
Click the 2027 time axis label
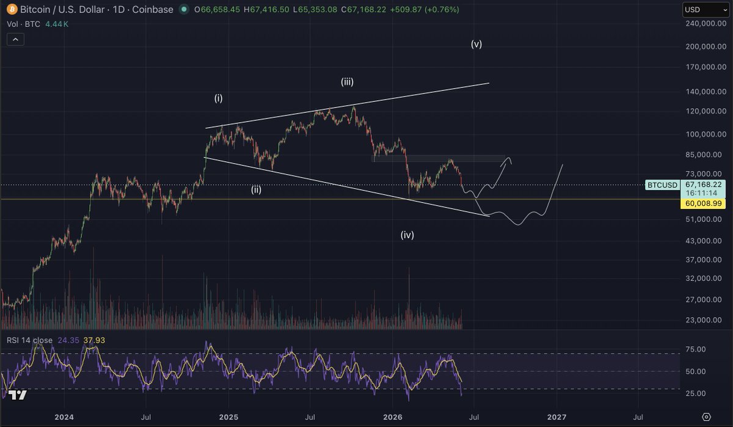556,417
